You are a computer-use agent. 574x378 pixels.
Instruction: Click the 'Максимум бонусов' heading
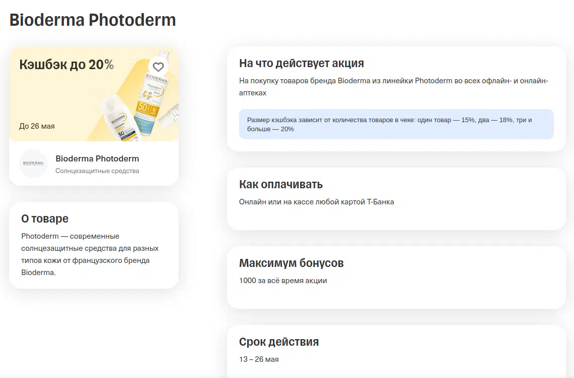(x=292, y=263)
